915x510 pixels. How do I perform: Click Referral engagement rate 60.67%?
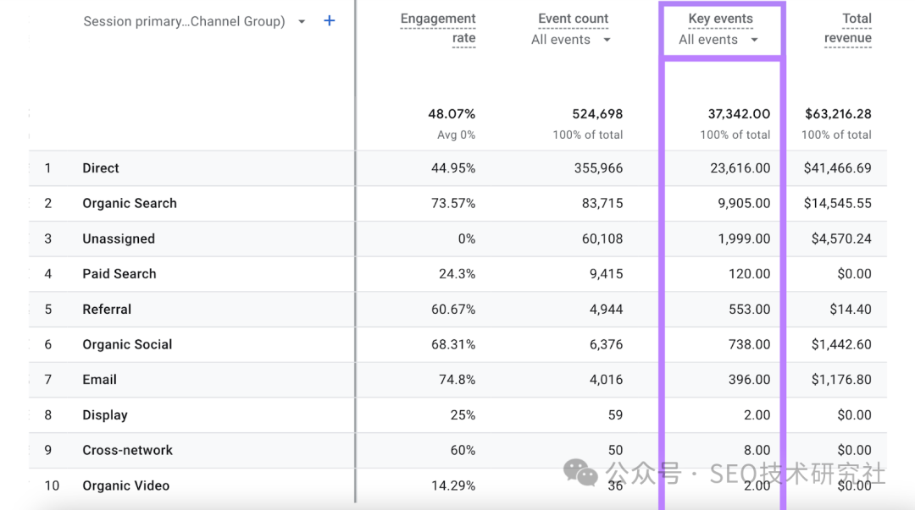tap(453, 310)
